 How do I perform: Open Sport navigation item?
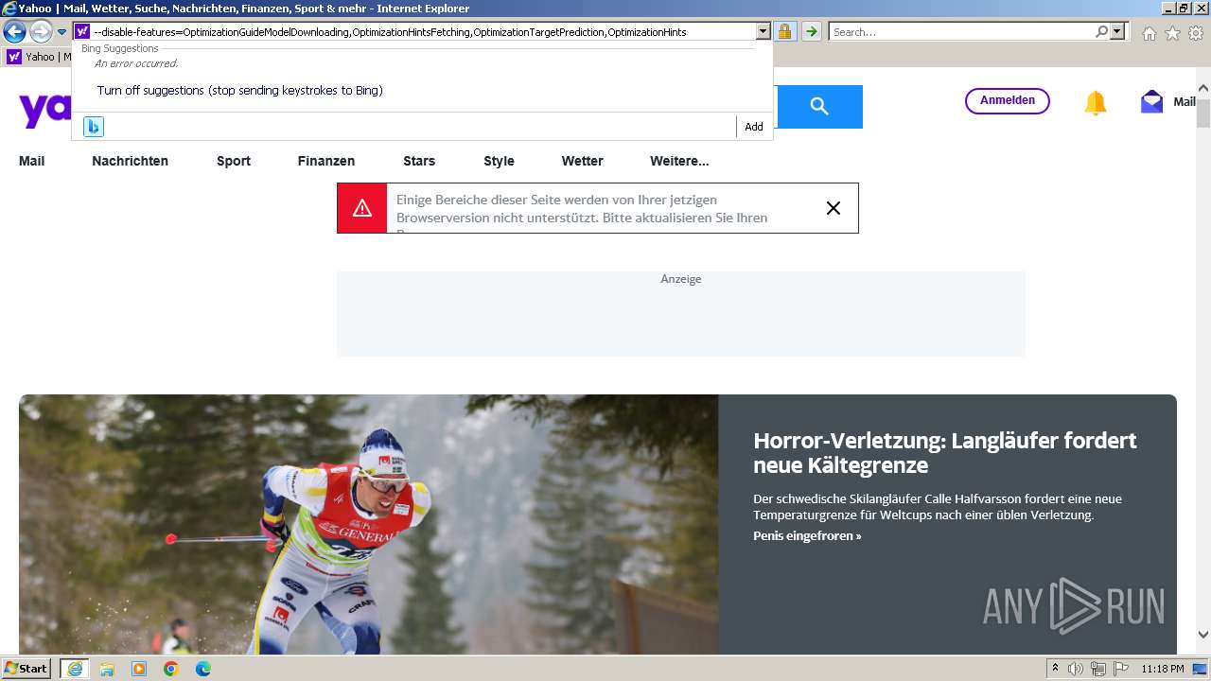pos(234,161)
